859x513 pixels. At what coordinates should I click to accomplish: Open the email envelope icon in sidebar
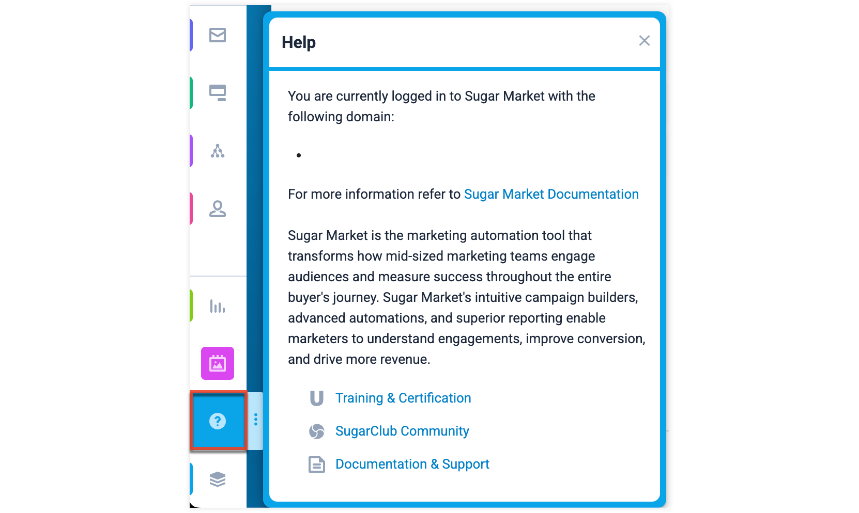click(x=218, y=35)
